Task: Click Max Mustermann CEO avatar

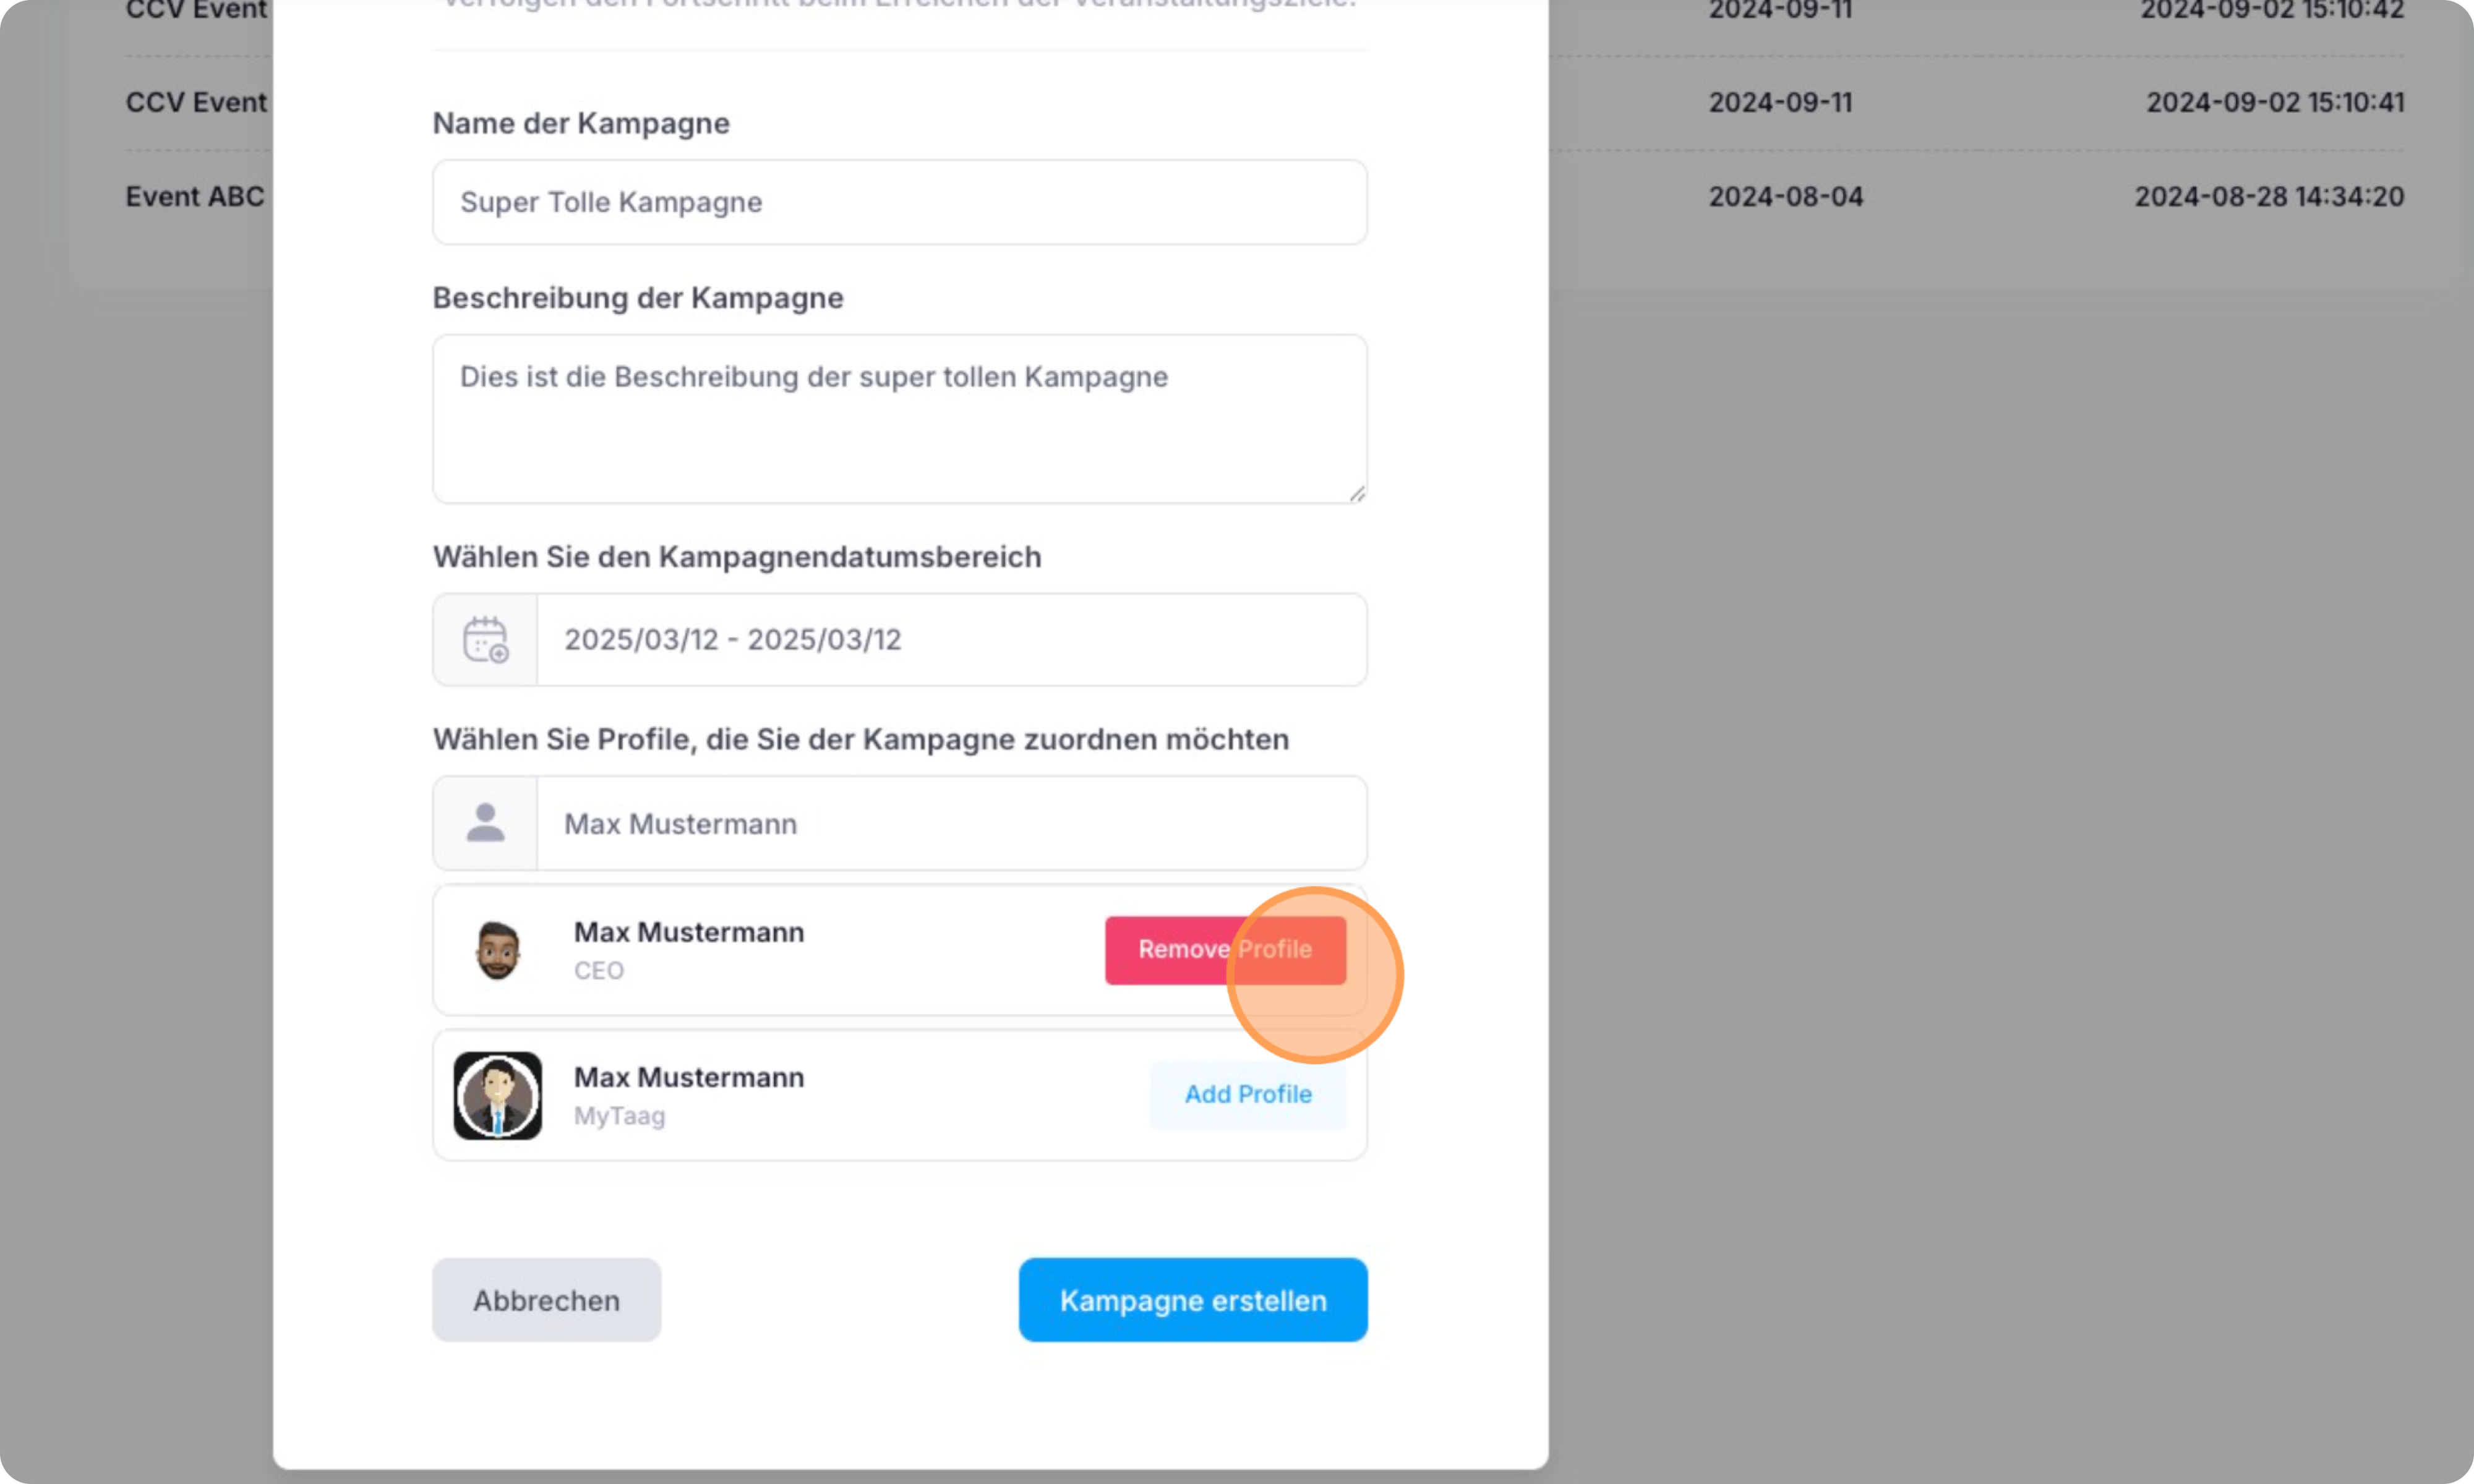Action: 497,950
